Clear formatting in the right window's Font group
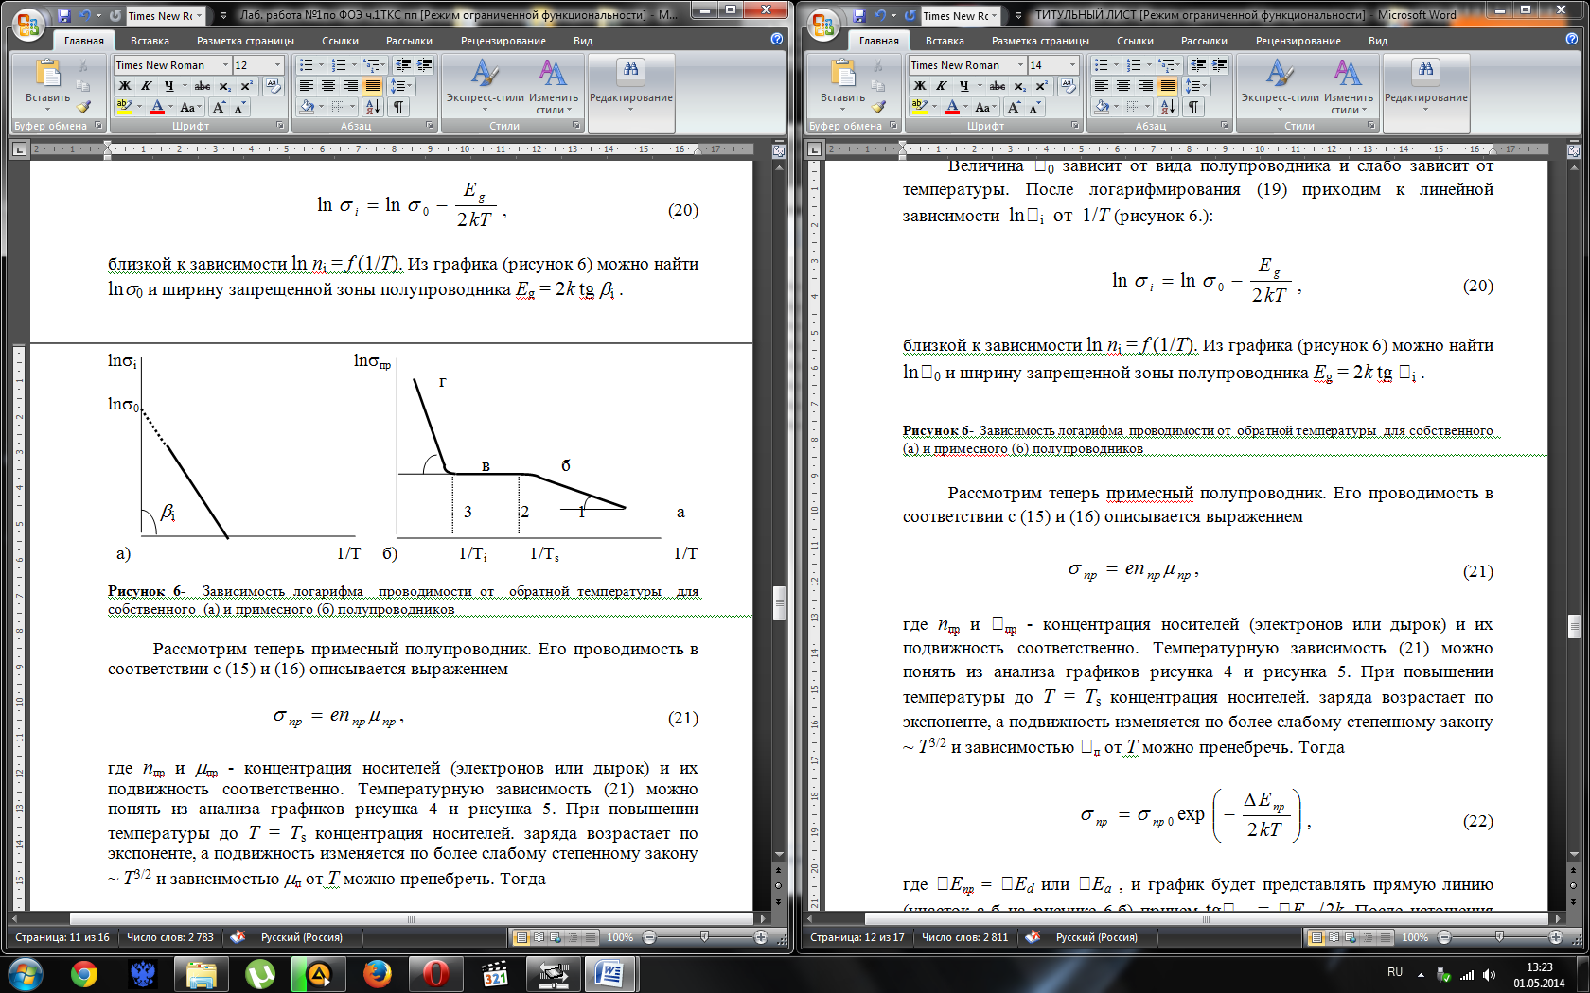1590x993 pixels. click(x=1068, y=86)
